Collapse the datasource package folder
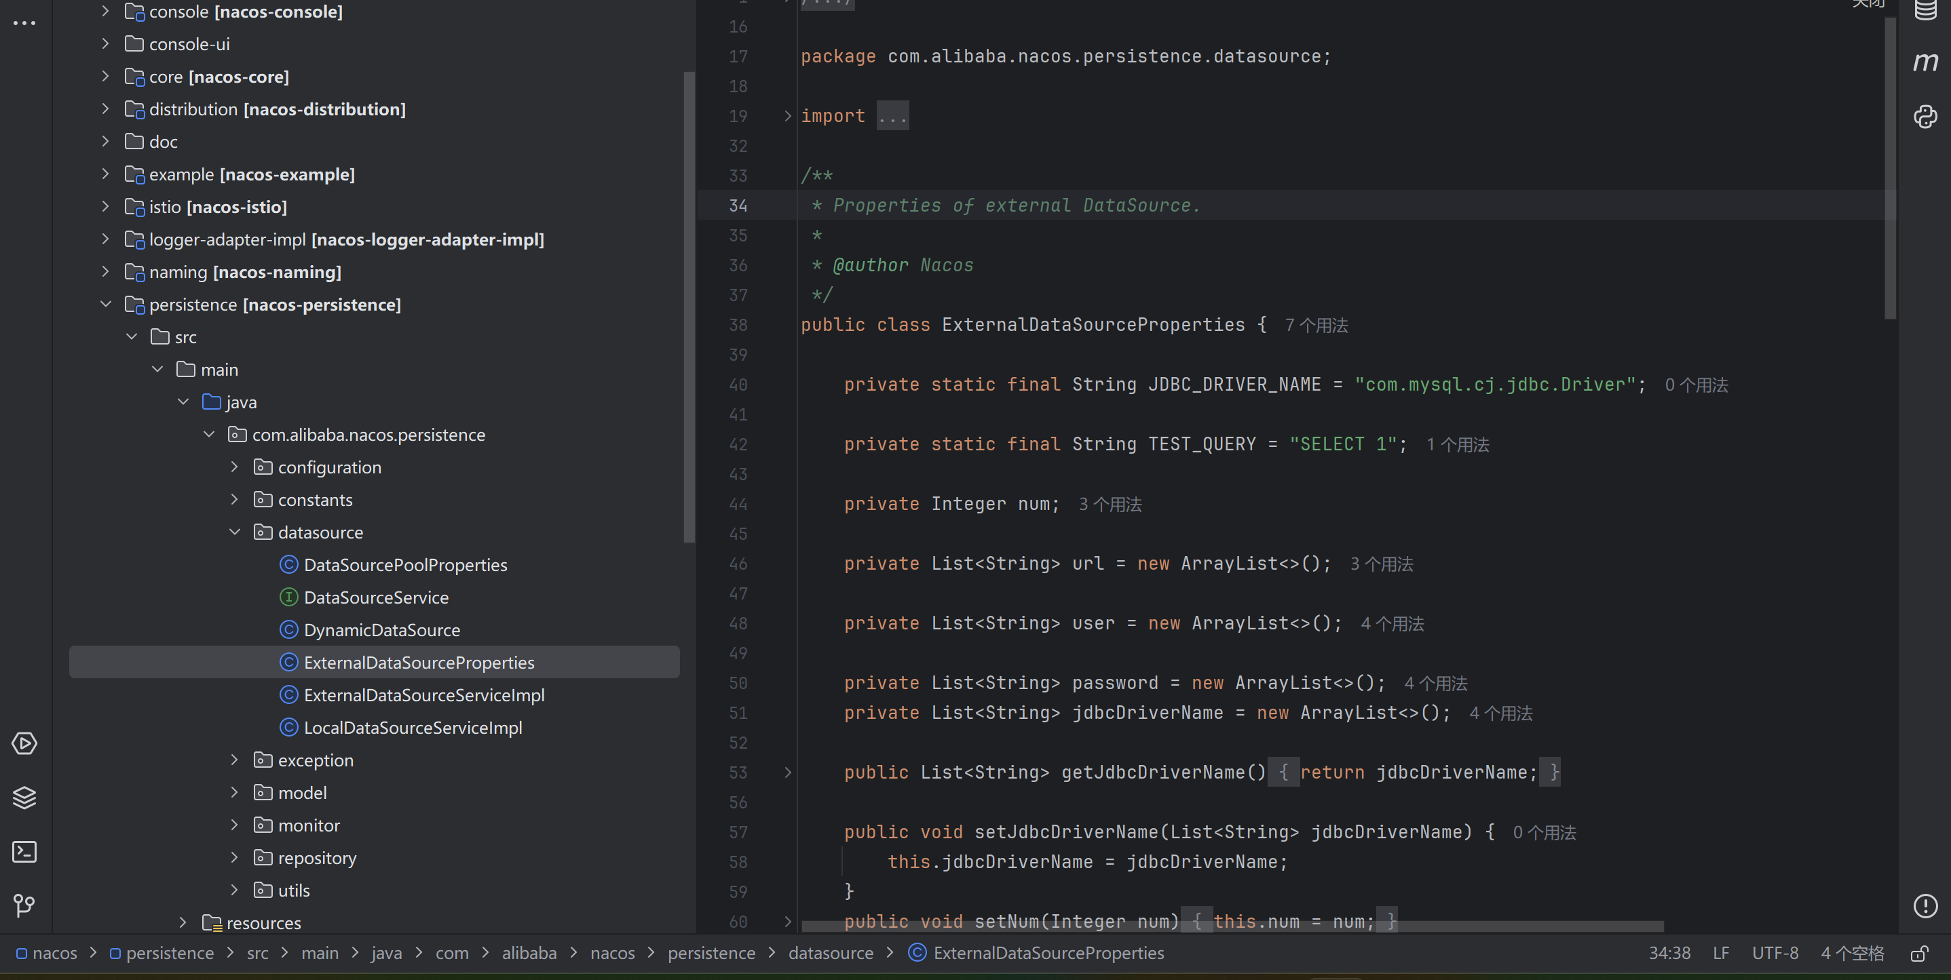1951x980 pixels. click(235, 533)
